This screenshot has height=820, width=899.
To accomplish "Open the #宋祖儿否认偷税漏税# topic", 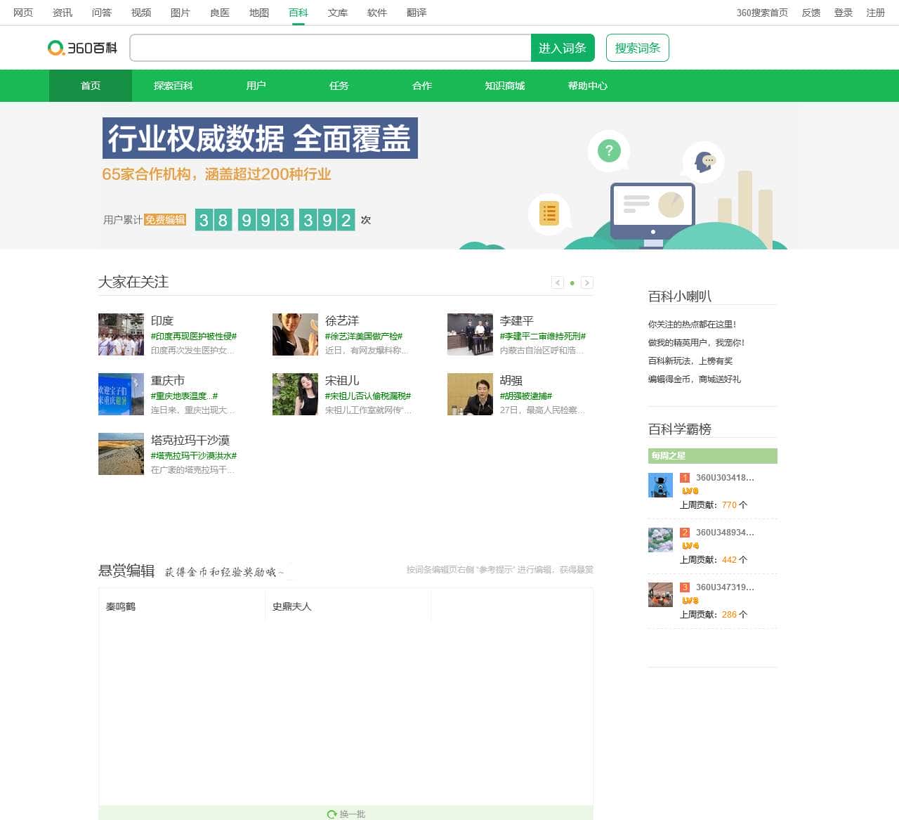I will [368, 396].
